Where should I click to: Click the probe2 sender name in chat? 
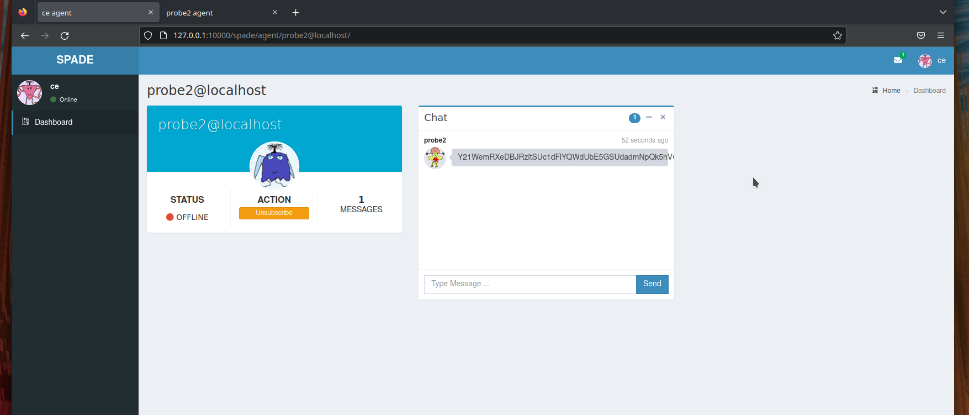[x=435, y=140]
